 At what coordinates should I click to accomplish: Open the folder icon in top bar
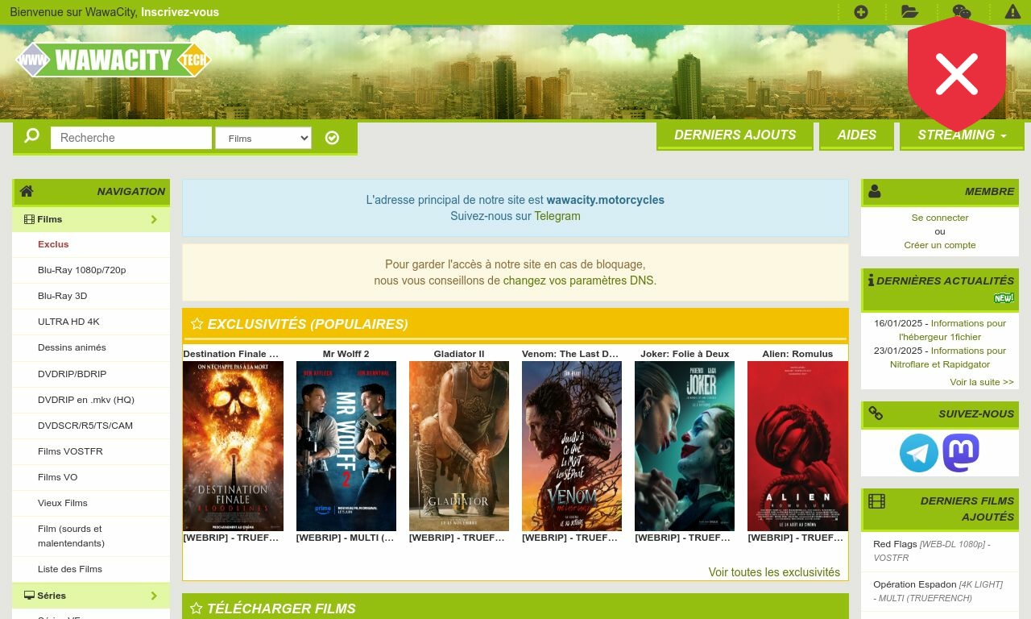coord(909,12)
